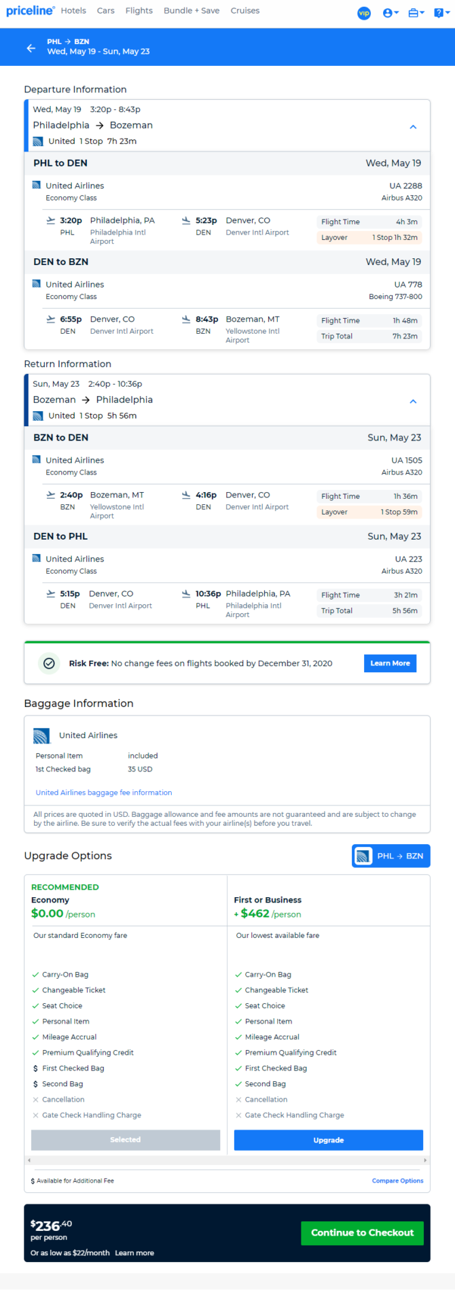
Task: Open Learn more about monthly payments
Action: pos(134,1253)
